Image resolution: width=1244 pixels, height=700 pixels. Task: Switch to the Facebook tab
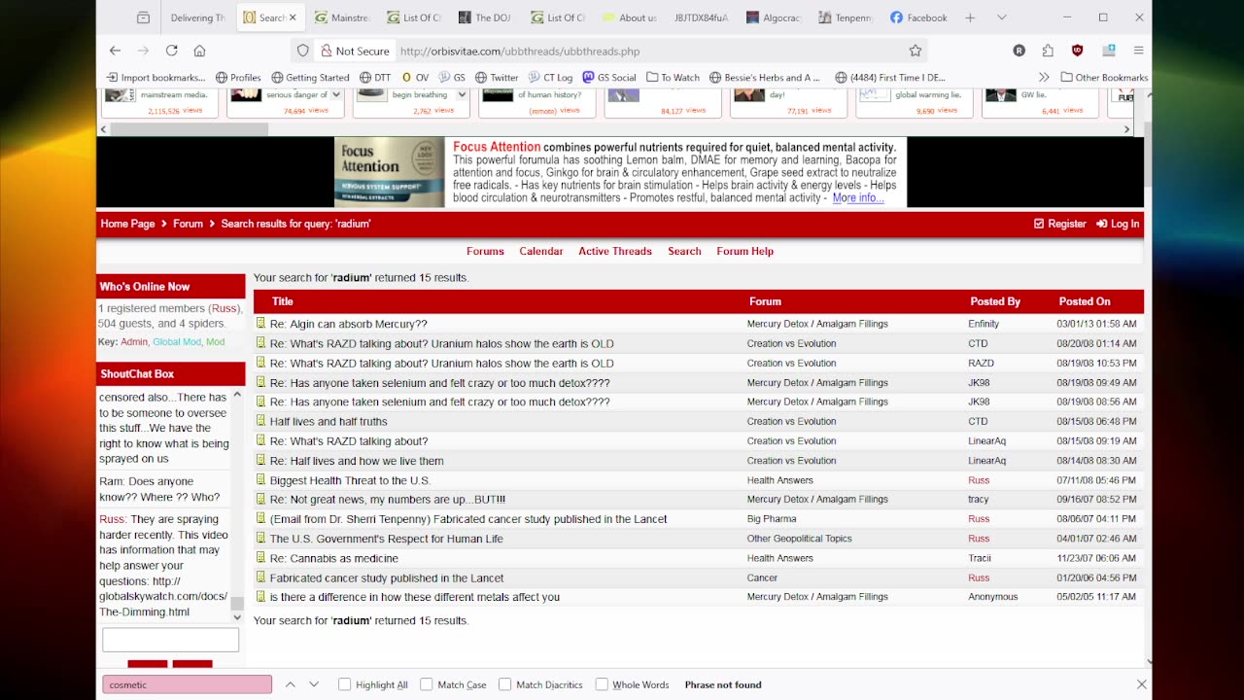pos(918,17)
